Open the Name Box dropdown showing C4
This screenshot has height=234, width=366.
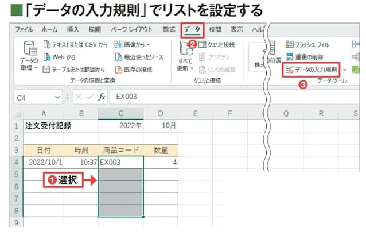click(57, 97)
